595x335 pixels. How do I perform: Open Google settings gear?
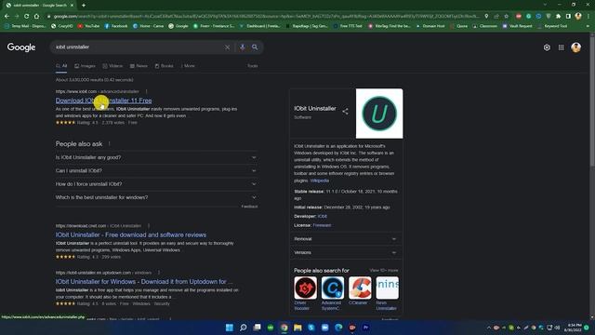click(x=547, y=47)
